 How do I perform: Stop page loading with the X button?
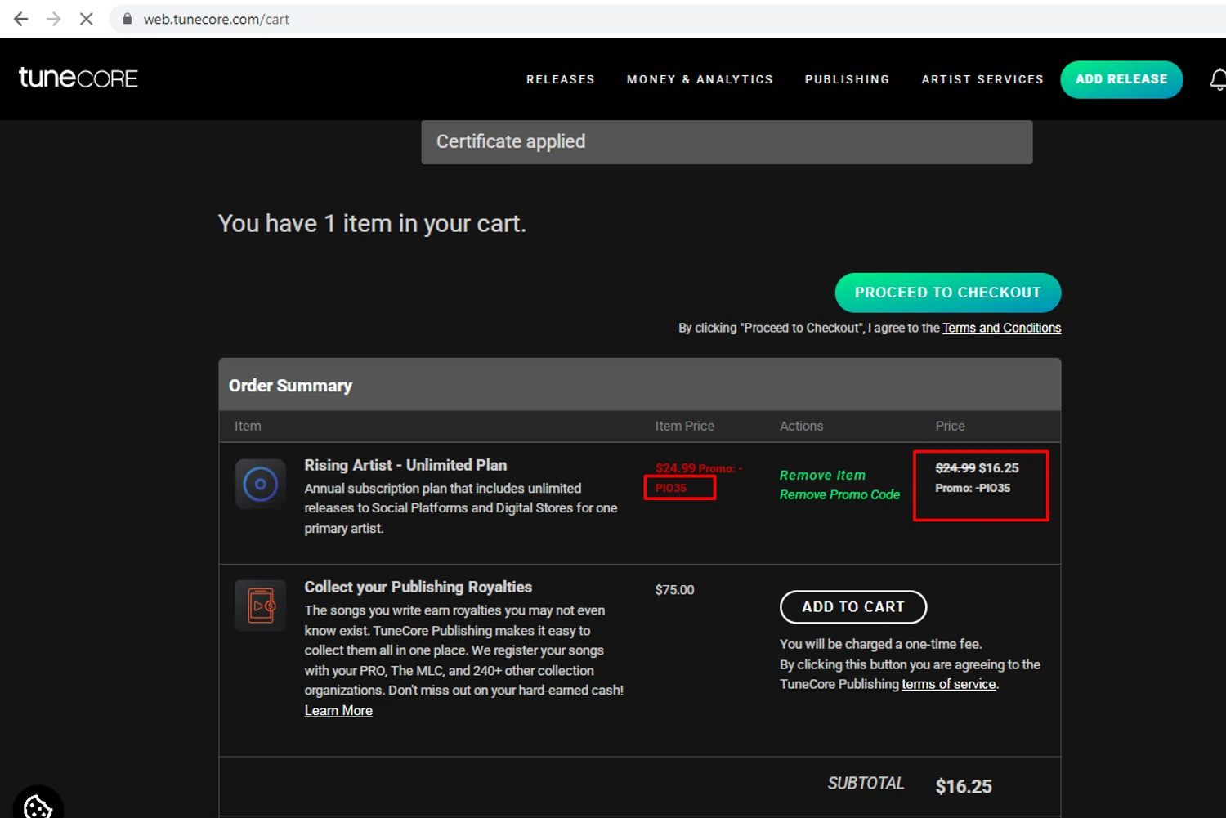point(87,19)
